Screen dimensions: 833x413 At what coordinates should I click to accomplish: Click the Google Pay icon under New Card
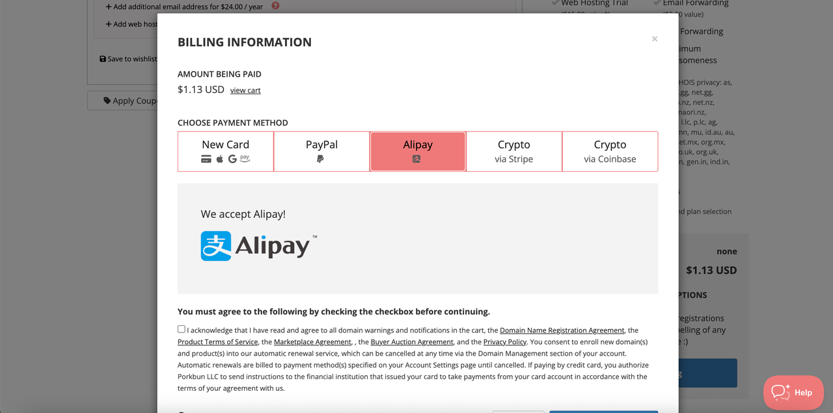coord(232,159)
